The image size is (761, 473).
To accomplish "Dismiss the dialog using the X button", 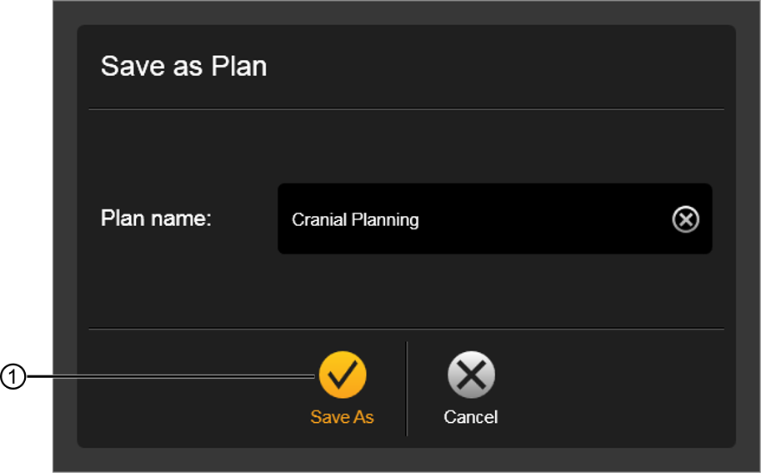I will [x=471, y=375].
